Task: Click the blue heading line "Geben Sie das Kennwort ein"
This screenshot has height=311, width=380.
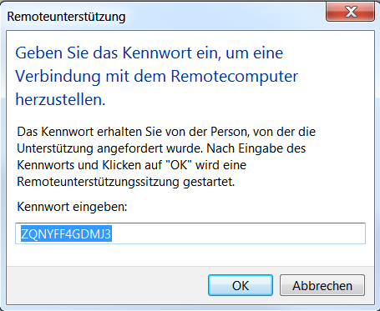Action: tap(149, 53)
